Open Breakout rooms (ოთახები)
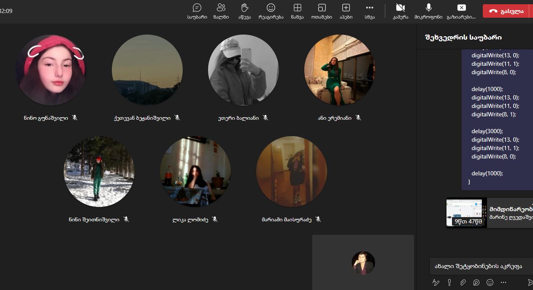Screen dimensions: 533x290 pyautogui.click(x=322, y=11)
